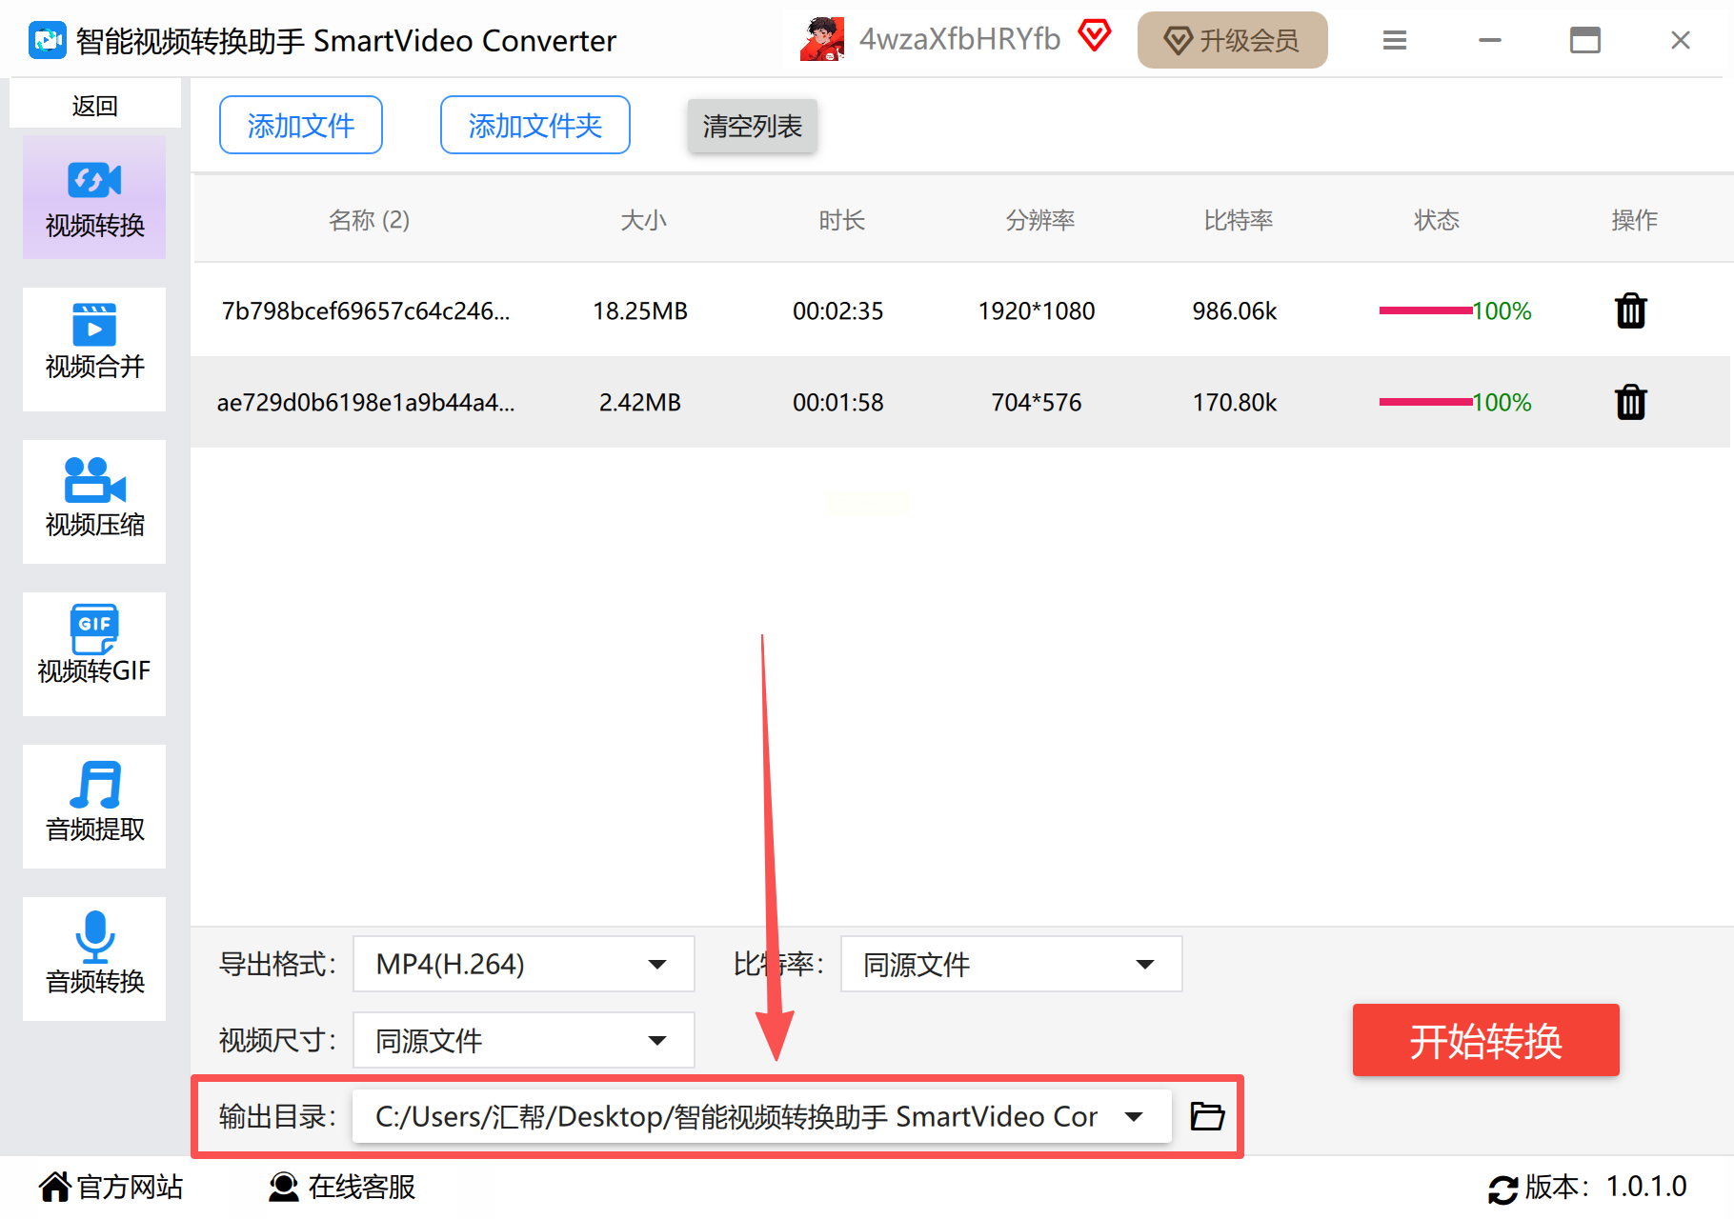Screen dimensions: 1734x1219
Task: Click the ae729d0b6198e1a9b44a4 progress bar
Action: tap(1425, 402)
